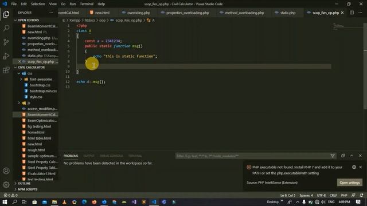Click the feedback icon in status bar
This screenshot has height=206, width=367.
pyautogui.click(x=353, y=195)
